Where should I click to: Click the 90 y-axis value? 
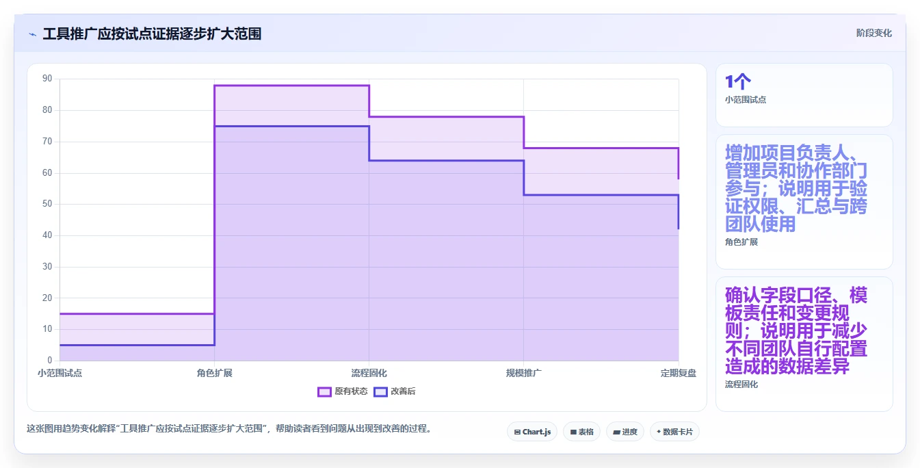[x=47, y=79]
